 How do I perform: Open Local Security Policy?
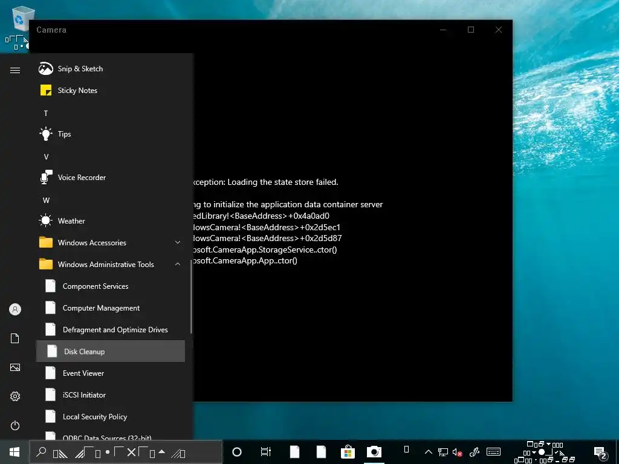pos(110,416)
